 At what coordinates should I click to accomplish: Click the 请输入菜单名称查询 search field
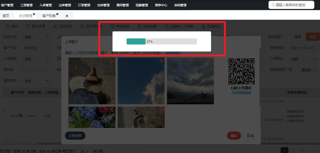(x=291, y=5)
